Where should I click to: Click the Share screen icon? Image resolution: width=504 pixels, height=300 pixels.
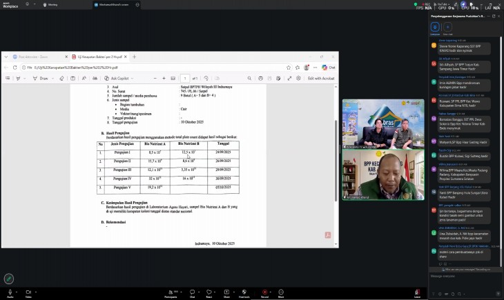pos(226,290)
